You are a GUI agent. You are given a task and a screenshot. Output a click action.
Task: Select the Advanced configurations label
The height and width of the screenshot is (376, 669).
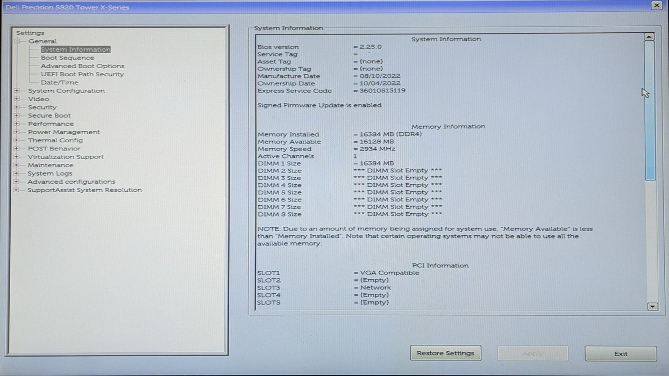click(x=72, y=182)
